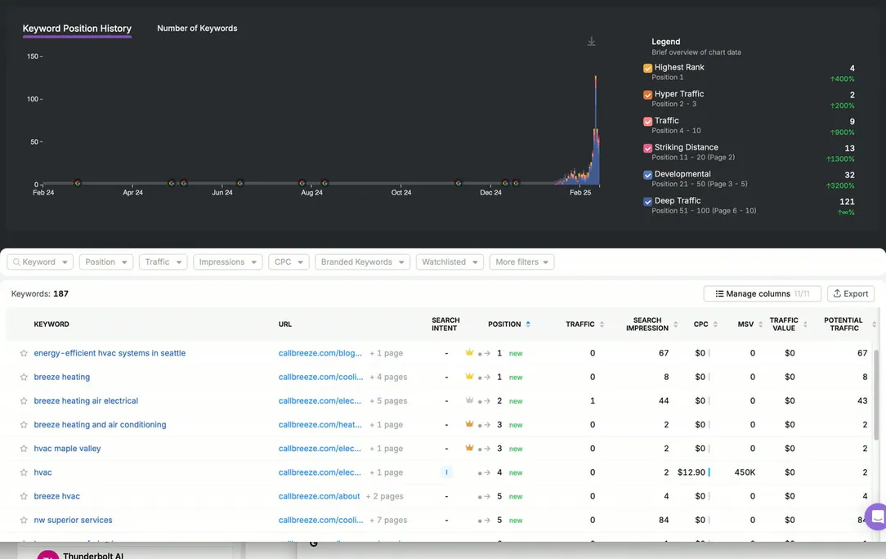886x559 pixels.
Task: Open URL callbreeze.com/blog... link
Action: click(x=320, y=353)
